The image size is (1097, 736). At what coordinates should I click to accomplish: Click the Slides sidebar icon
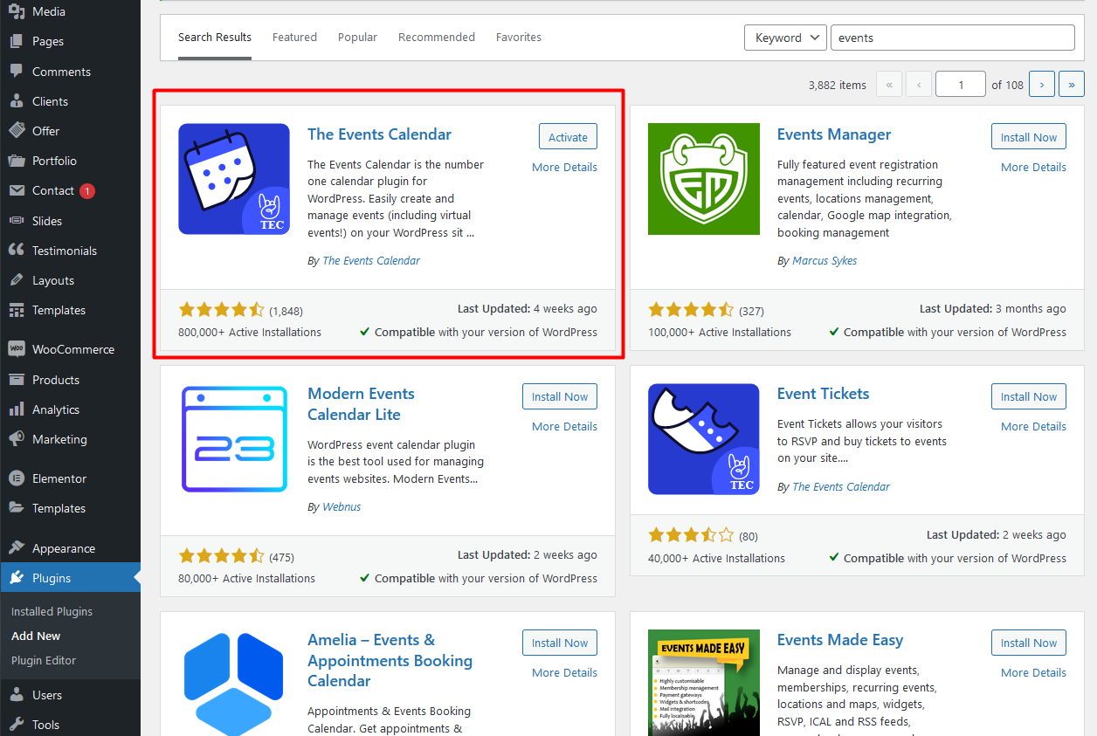tap(17, 221)
